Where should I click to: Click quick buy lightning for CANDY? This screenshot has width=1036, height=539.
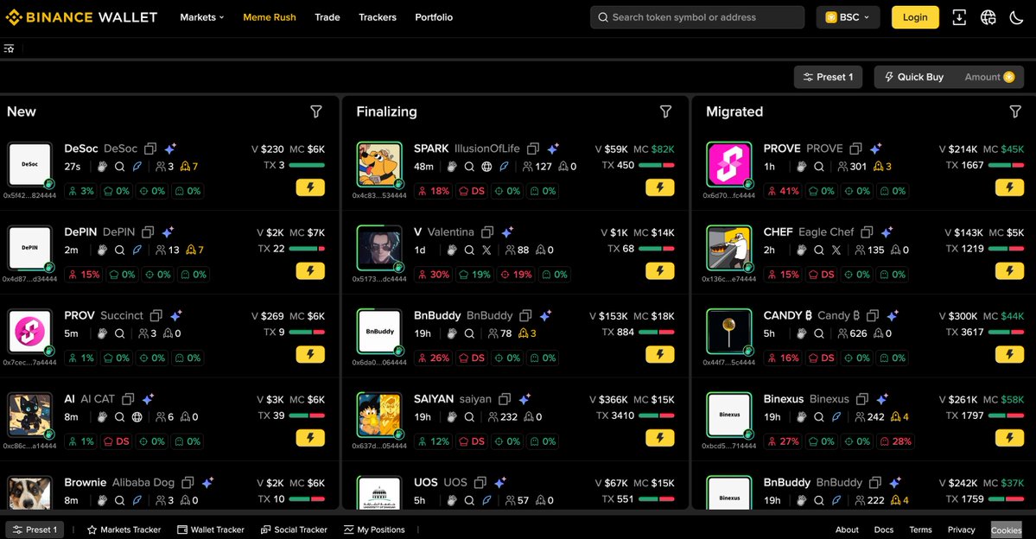pos(1009,354)
